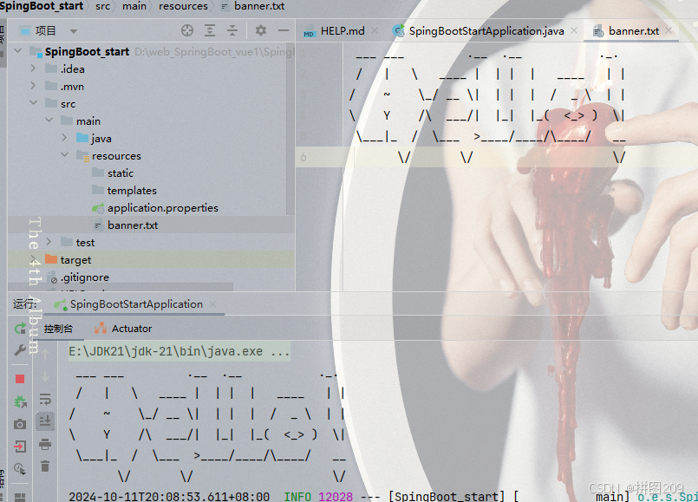This screenshot has width=698, height=502.
Task: Click Expand All icon in project toolbar
Action: coord(210,30)
